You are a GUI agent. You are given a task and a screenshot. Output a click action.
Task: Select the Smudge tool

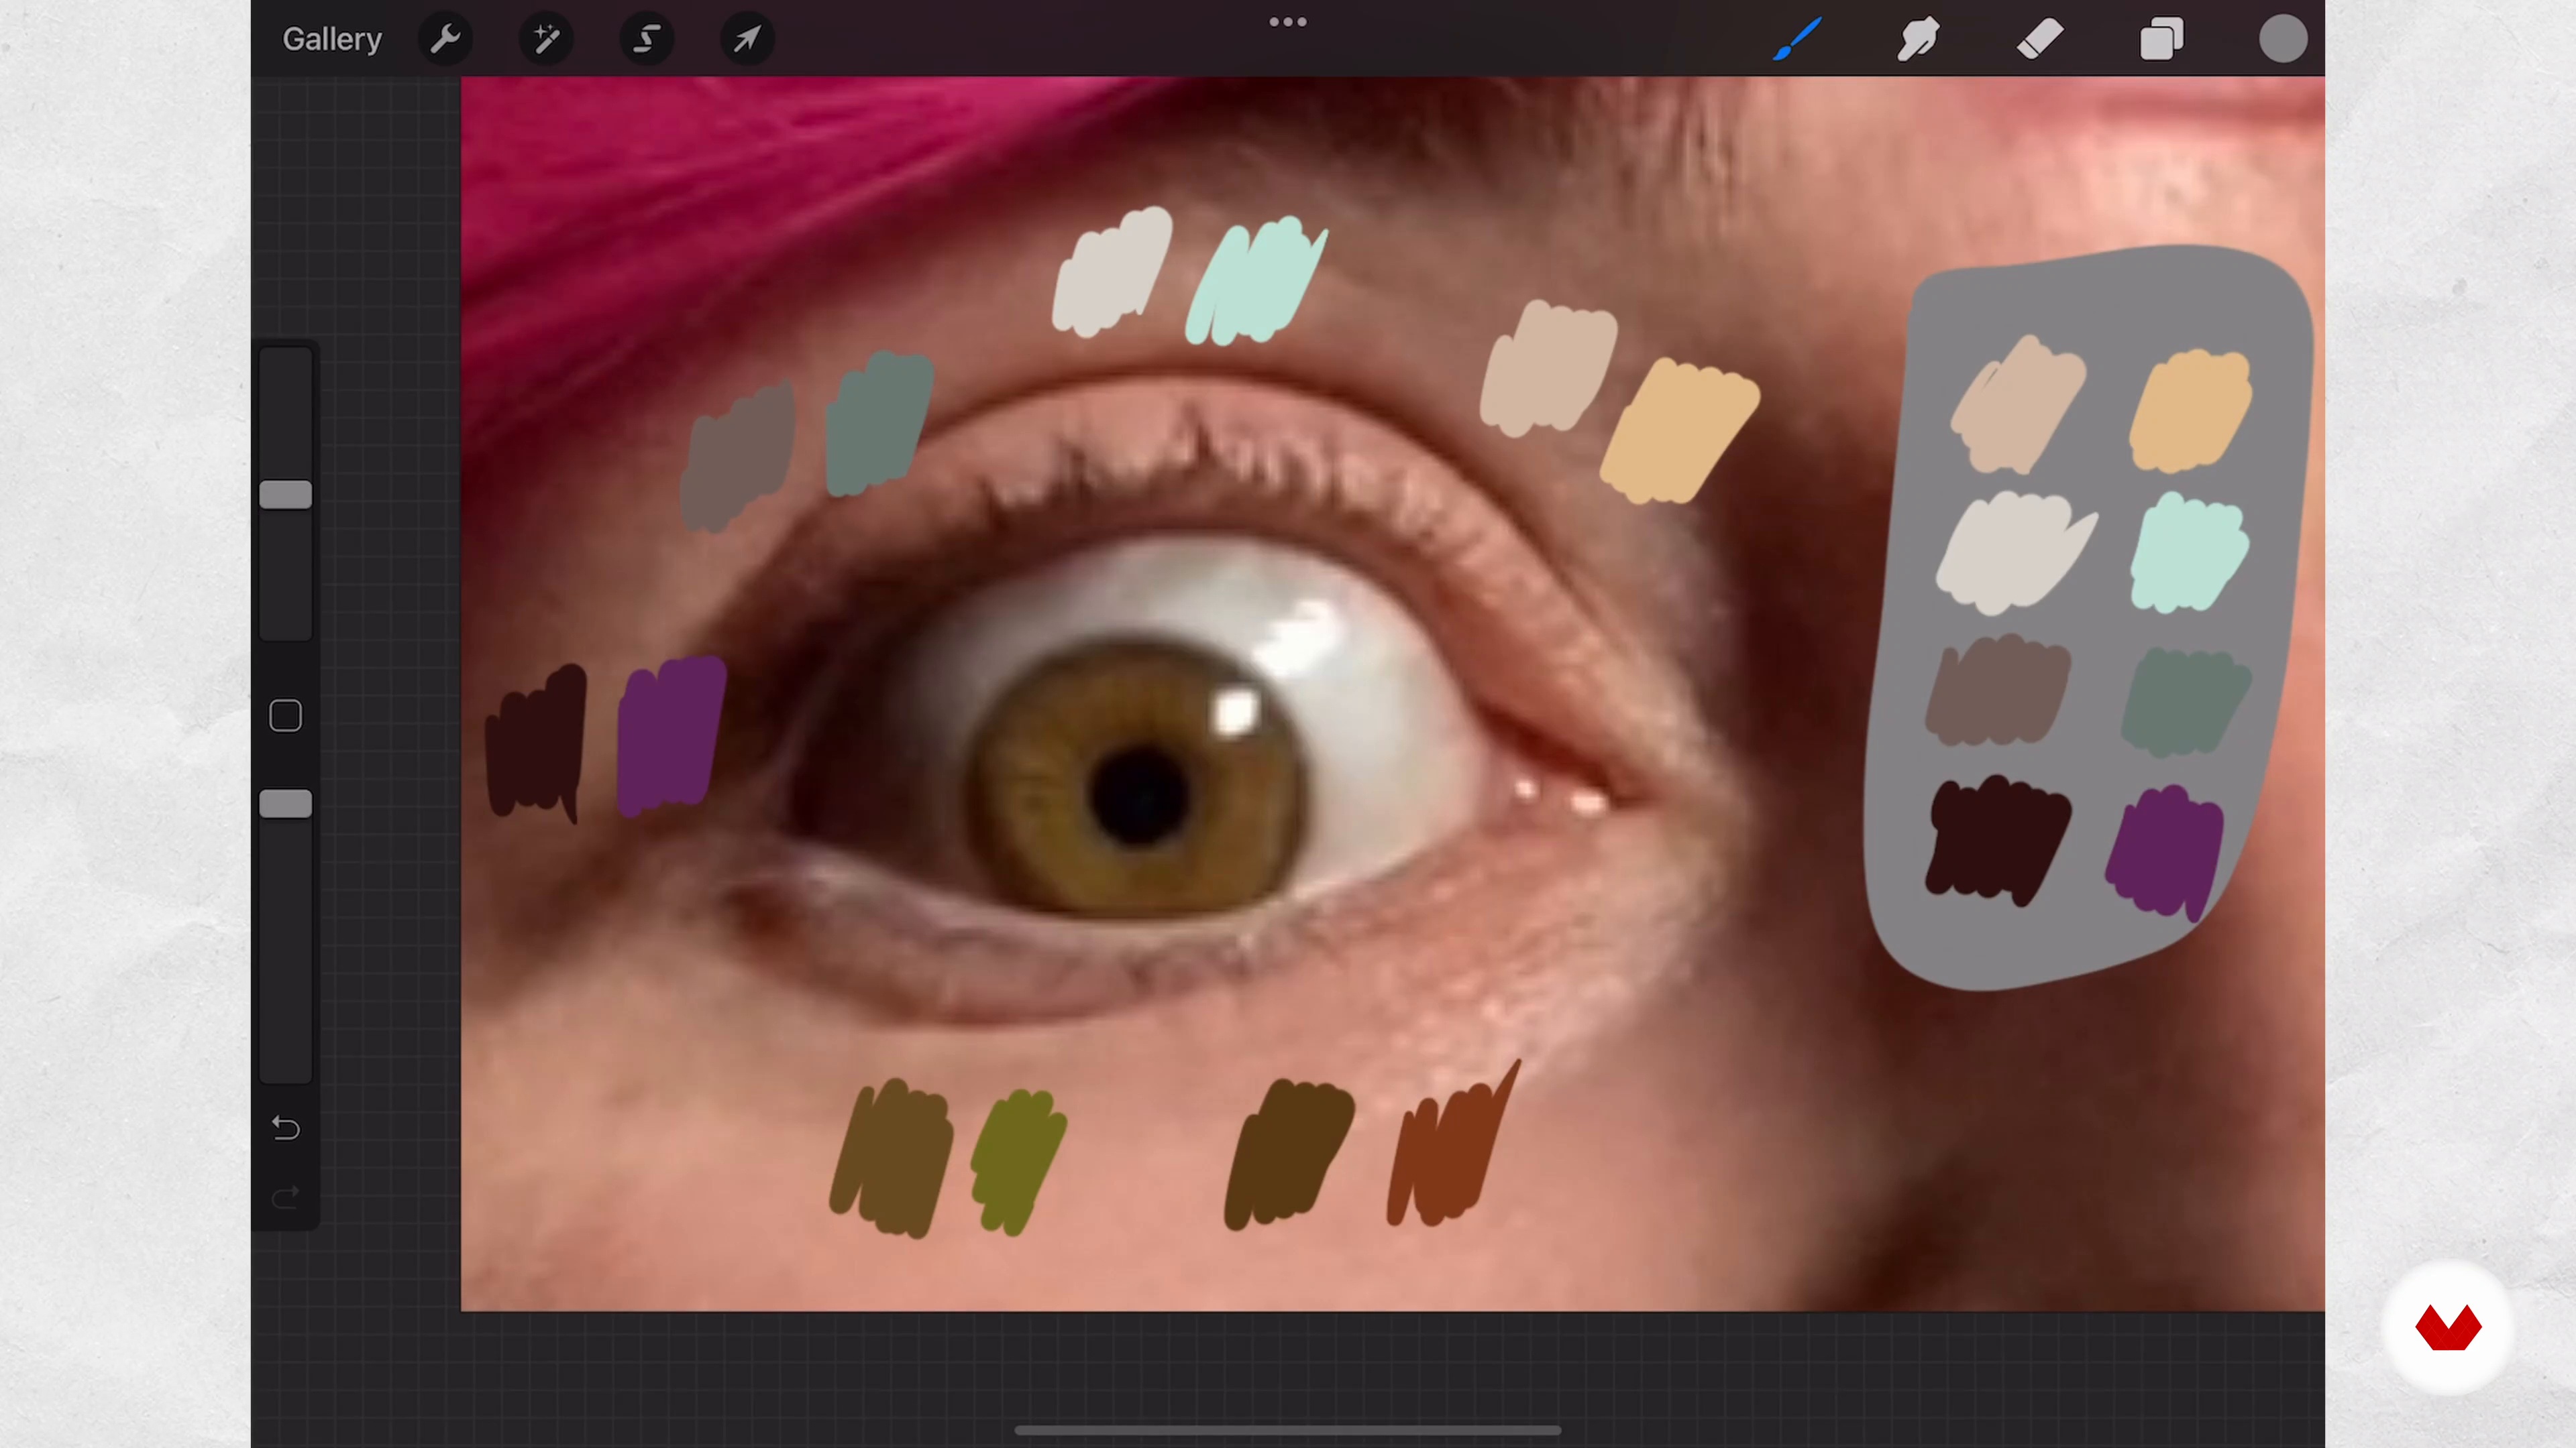1918,39
